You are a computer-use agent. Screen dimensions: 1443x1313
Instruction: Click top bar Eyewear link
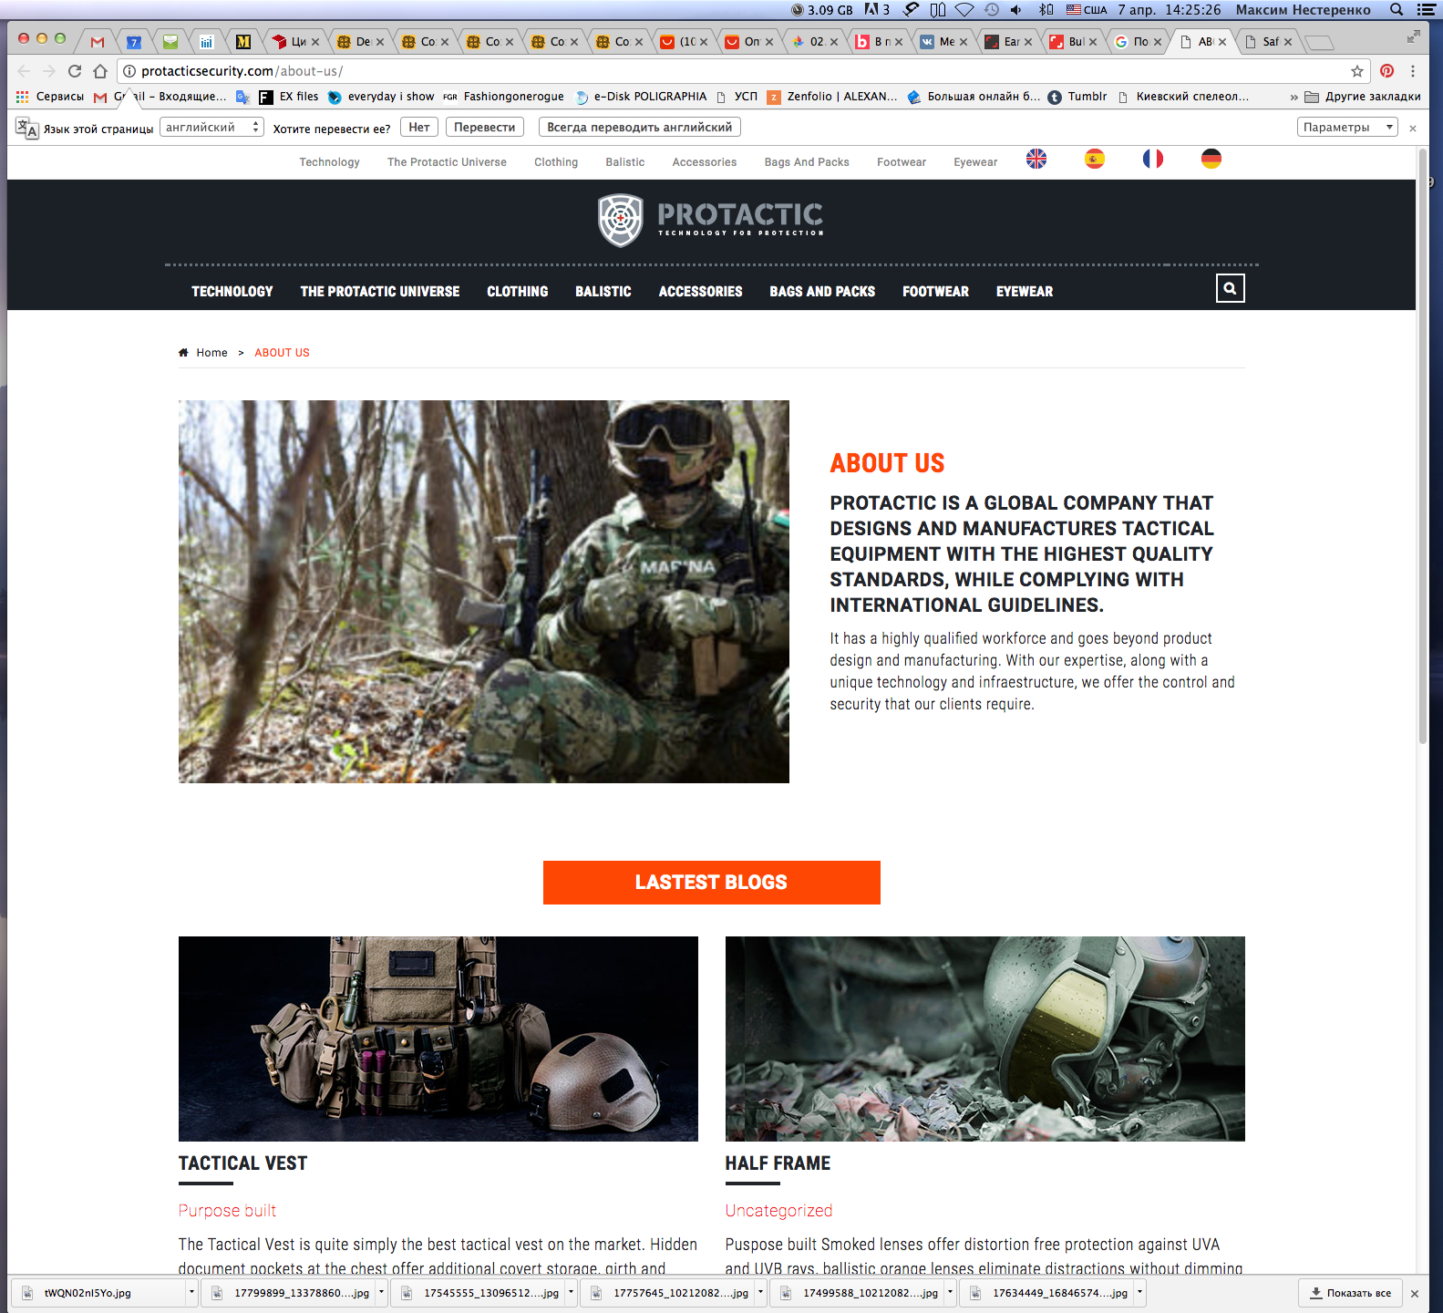pyautogui.click(x=975, y=162)
